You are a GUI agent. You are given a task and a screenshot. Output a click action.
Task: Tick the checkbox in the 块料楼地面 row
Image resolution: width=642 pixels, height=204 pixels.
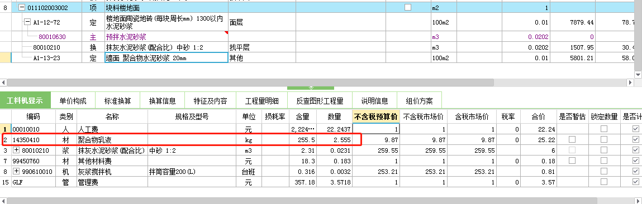click(408, 7)
